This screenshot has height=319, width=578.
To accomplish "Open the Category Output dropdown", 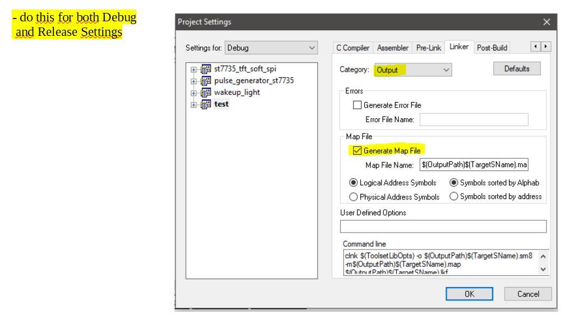I will point(413,70).
